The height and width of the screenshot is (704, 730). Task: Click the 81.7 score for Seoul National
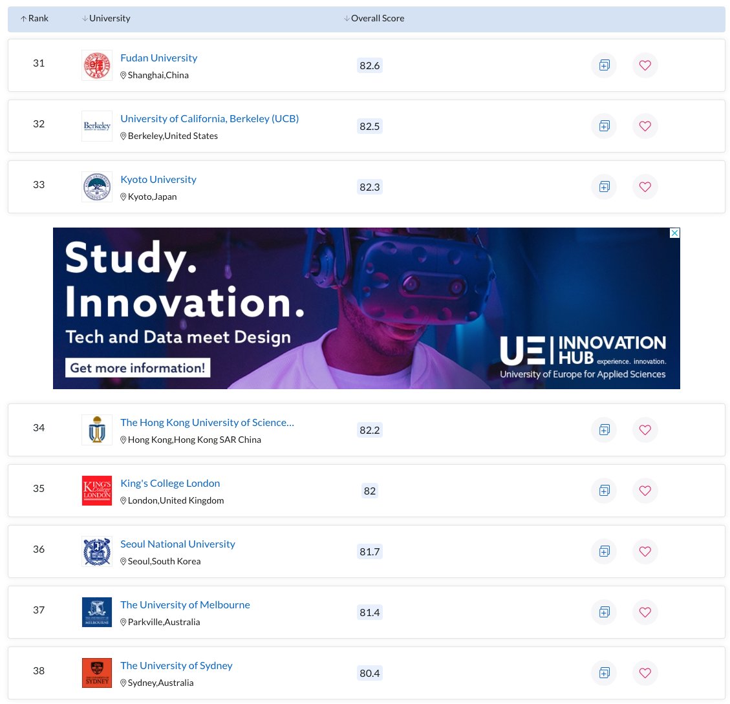pos(370,551)
